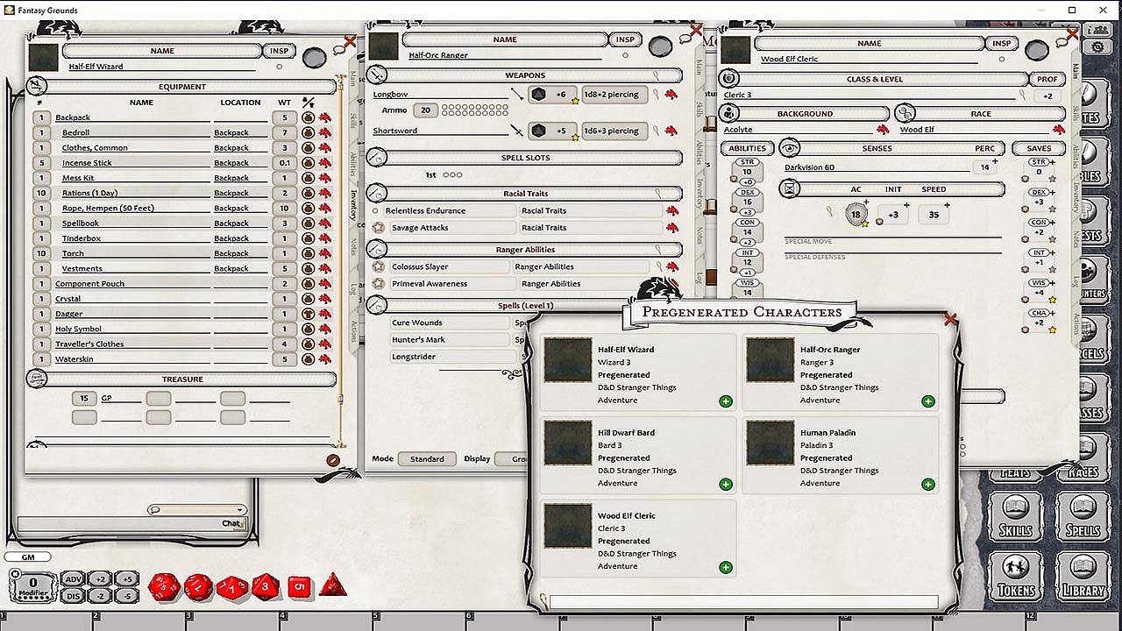Open the Spells sidebar button
Image resolution: width=1122 pixels, height=631 pixels.
(x=1083, y=517)
